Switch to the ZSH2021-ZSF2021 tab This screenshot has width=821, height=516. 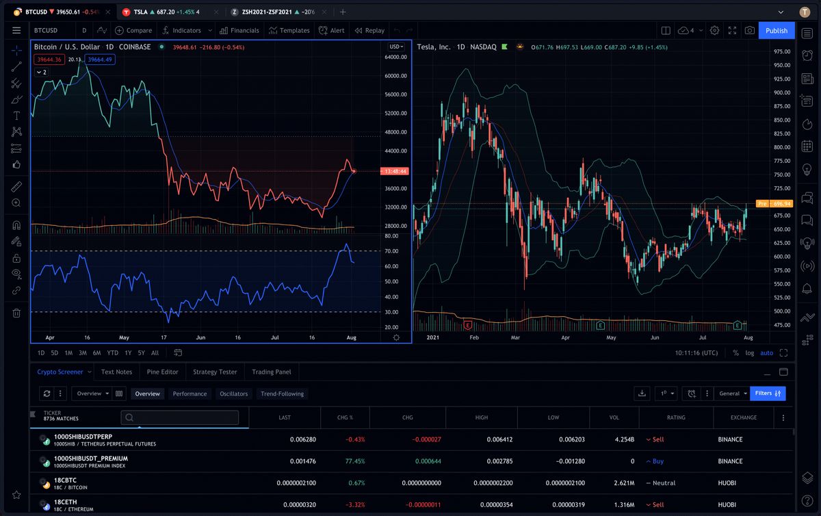coord(279,12)
